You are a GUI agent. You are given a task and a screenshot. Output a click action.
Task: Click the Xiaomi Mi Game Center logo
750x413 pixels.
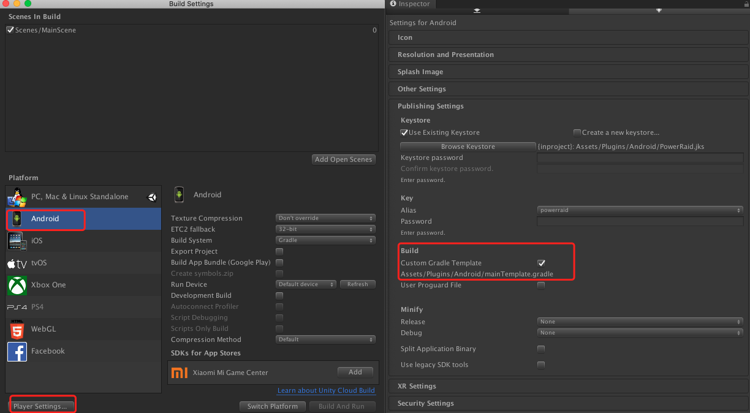tap(180, 373)
